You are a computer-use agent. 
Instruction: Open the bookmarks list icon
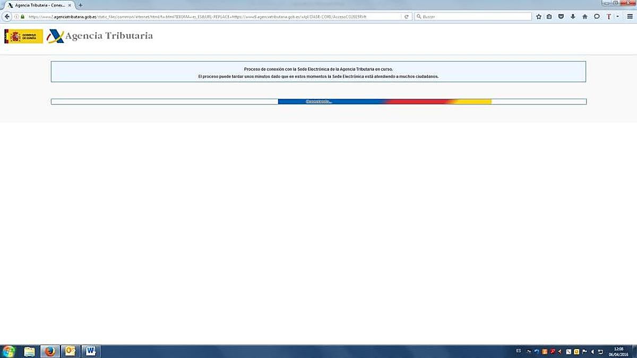[x=549, y=16]
